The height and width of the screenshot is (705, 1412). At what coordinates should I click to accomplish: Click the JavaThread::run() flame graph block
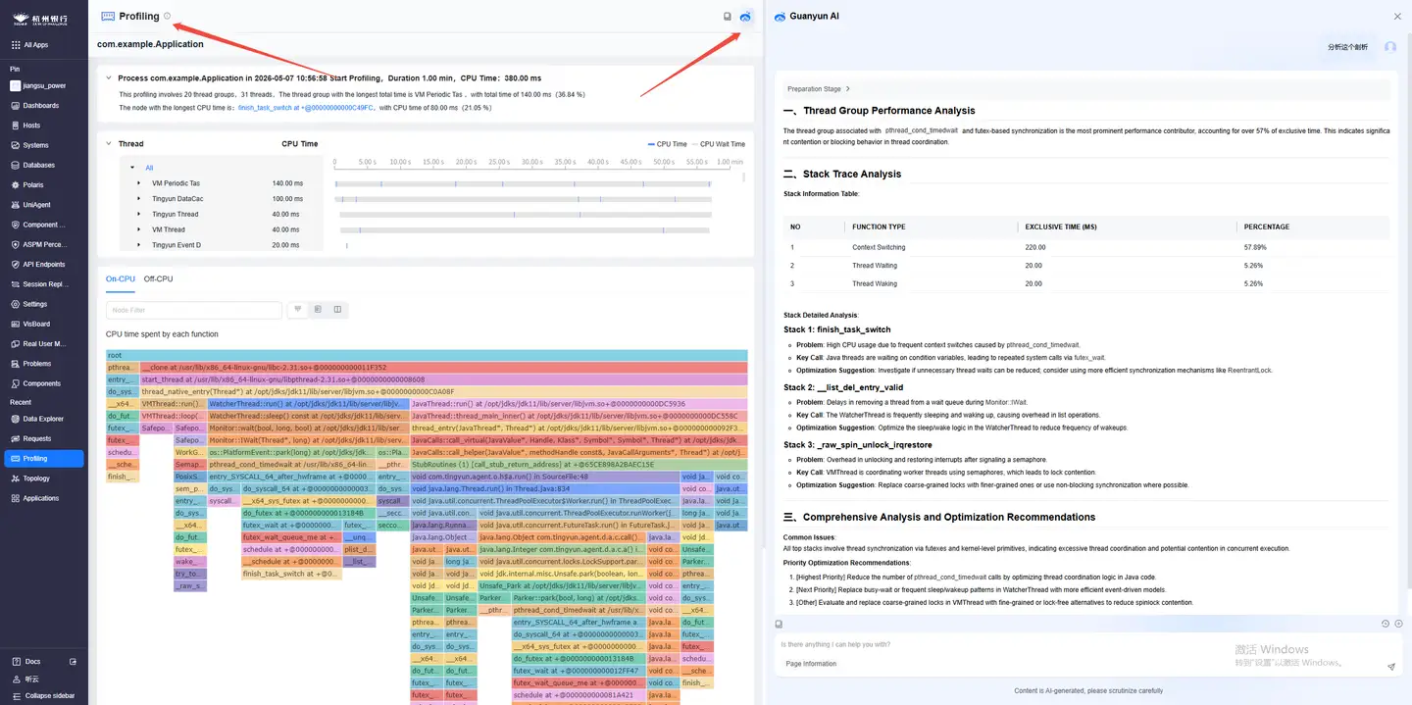(x=579, y=404)
